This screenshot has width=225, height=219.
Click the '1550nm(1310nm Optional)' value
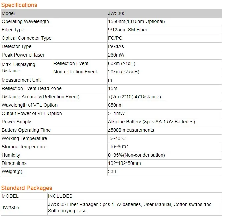pyautogui.click(x=136, y=21)
